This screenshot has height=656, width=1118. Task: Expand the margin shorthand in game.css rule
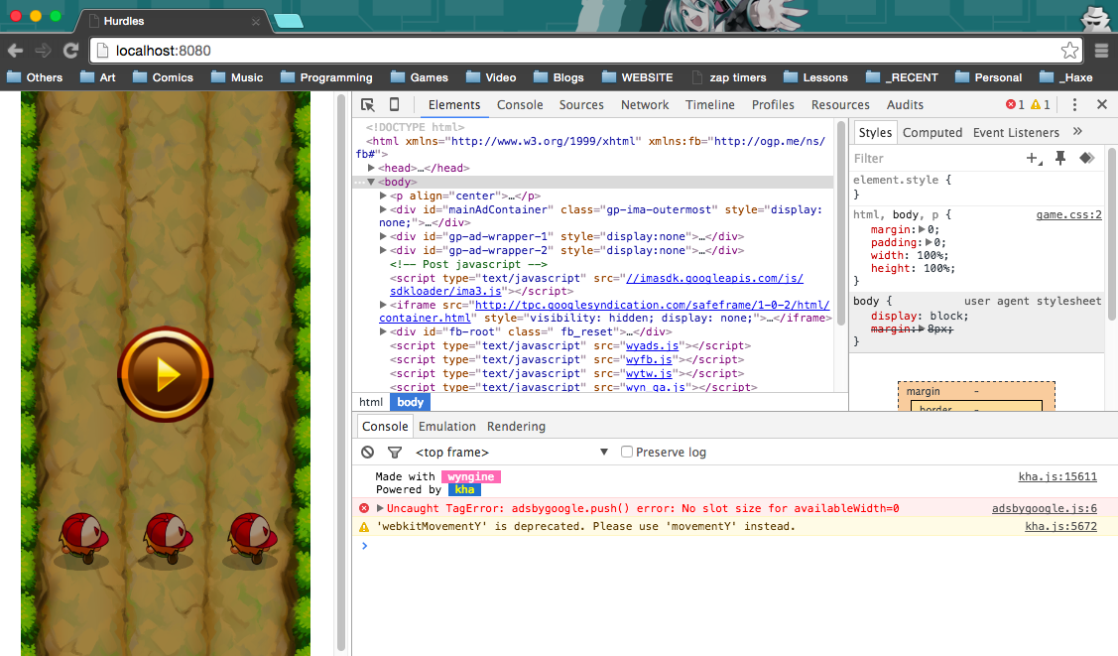click(x=922, y=229)
